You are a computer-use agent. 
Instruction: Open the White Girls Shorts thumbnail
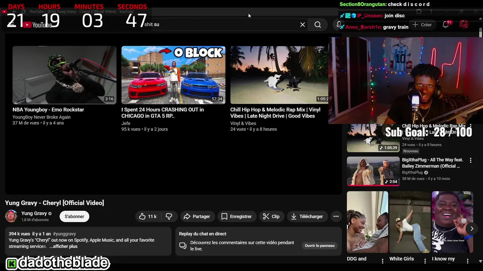410,222
